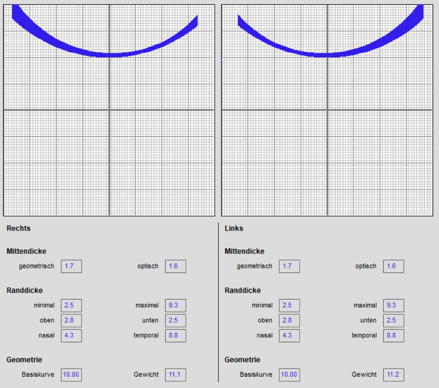Click the Links maximal Randdicke field

click(394, 305)
